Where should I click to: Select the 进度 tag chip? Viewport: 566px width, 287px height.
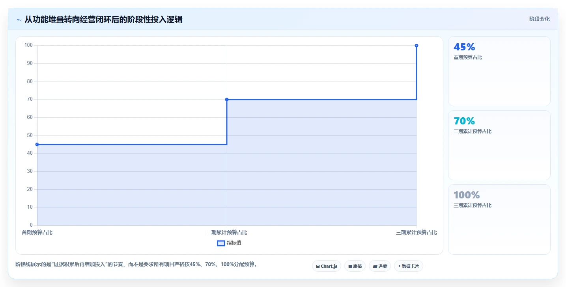coord(380,266)
